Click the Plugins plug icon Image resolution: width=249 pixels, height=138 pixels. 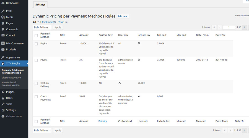pyautogui.click(x=3, y=92)
